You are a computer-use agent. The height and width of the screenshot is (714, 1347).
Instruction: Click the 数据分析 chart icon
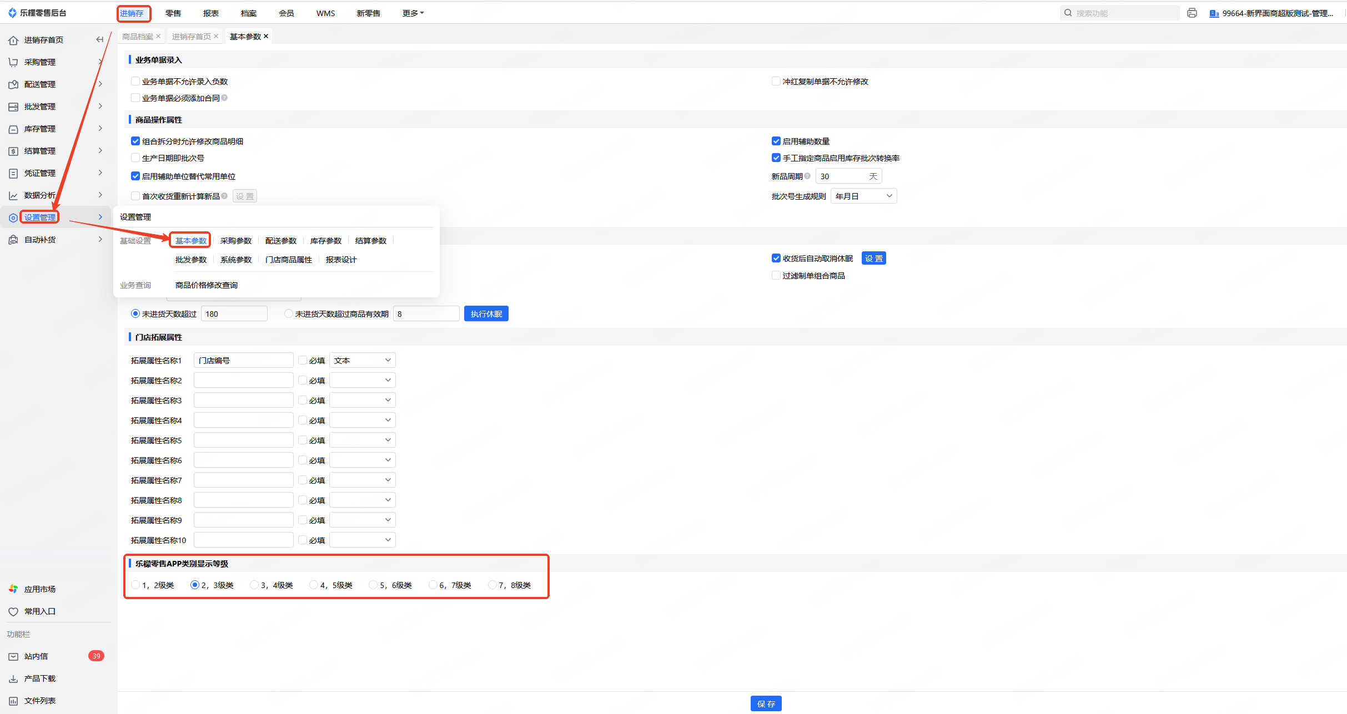pyautogui.click(x=13, y=195)
